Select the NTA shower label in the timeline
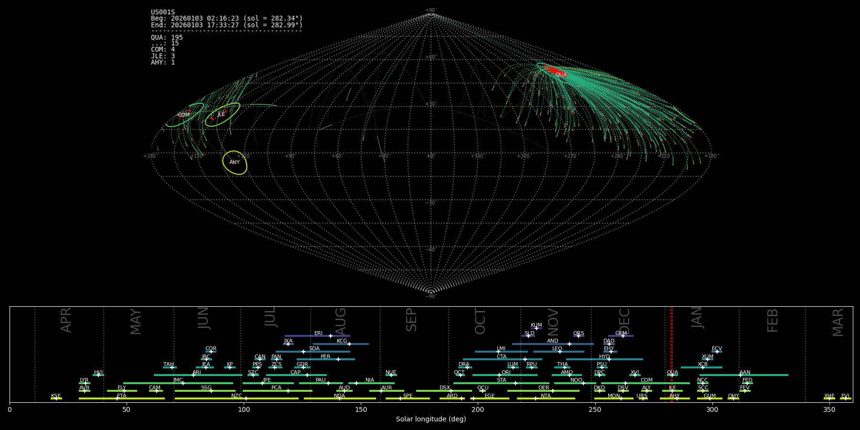This screenshot has height=430, width=860. tap(546, 396)
